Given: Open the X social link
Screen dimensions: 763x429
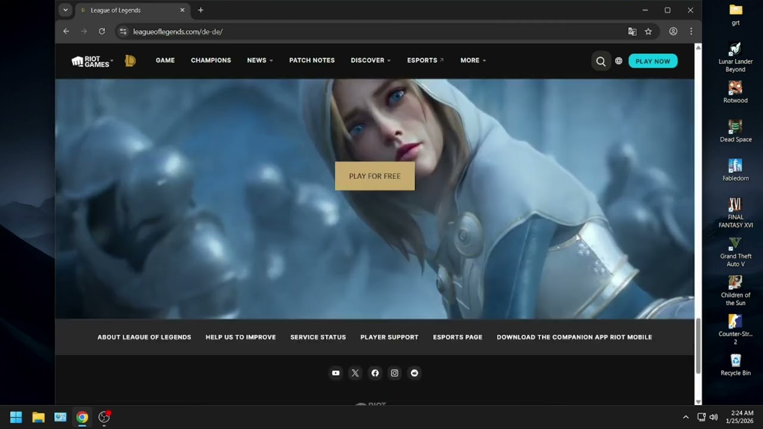Looking at the screenshot, I should [x=355, y=373].
